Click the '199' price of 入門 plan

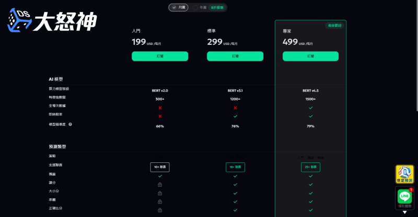tap(139, 42)
